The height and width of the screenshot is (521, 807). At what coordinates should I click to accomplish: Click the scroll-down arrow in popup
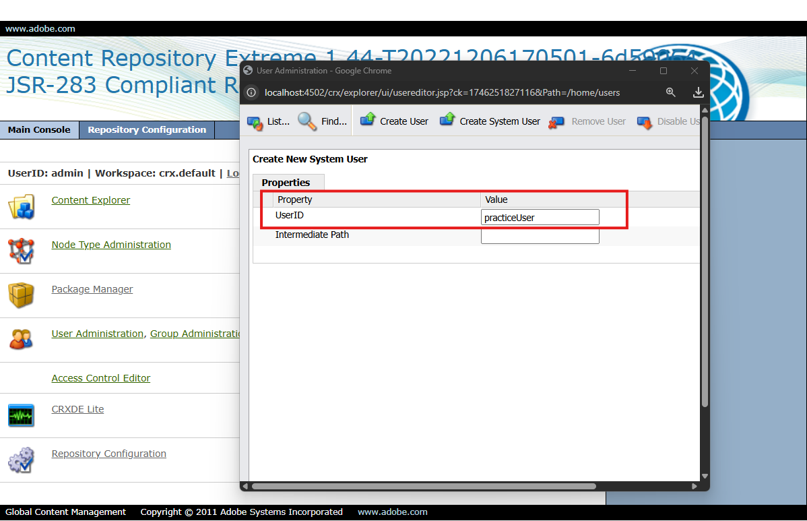click(705, 477)
